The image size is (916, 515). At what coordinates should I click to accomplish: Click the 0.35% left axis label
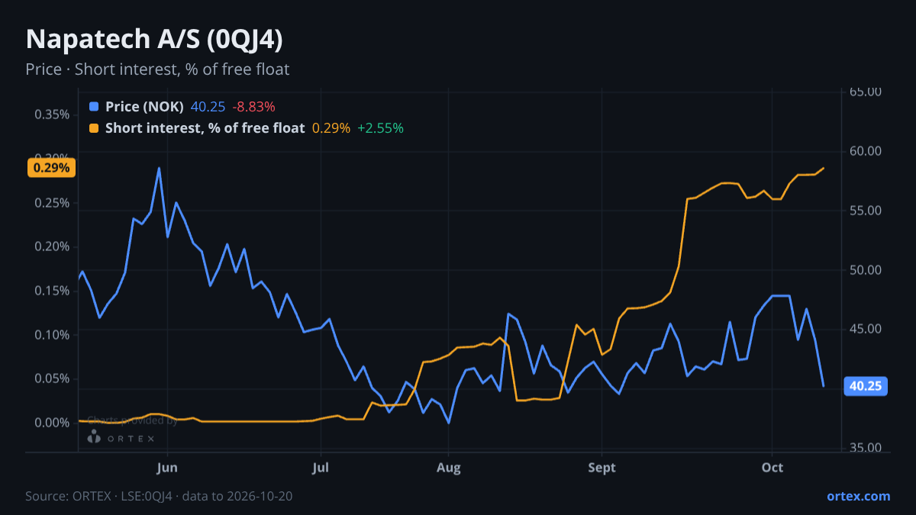(x=52, y=114)
